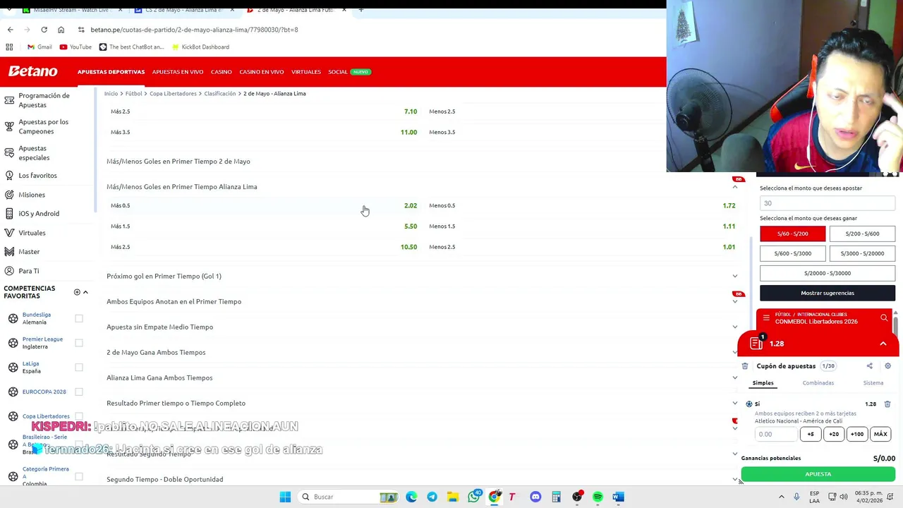Click Mostrar sugerencias button
903x508 pixels.
click(828, 293)
